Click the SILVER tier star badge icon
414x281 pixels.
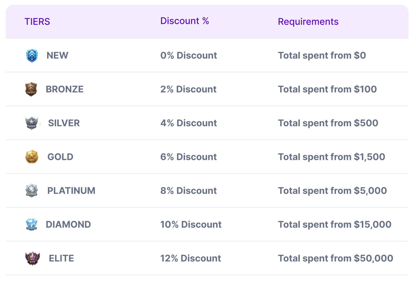pyautogui.click(x=32, y=123)
